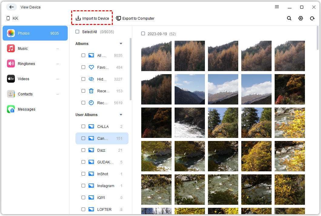This screenshot has width=321, height=216.
Task: Click the "User Albums" section heading
Action: click(x=86, y=115)
